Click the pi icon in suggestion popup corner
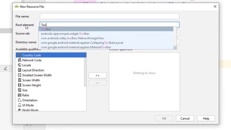231x130 pixels. (175, 48)
